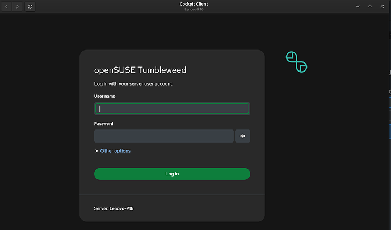
Task: Click the 'User name' field label
Action: 104,97
